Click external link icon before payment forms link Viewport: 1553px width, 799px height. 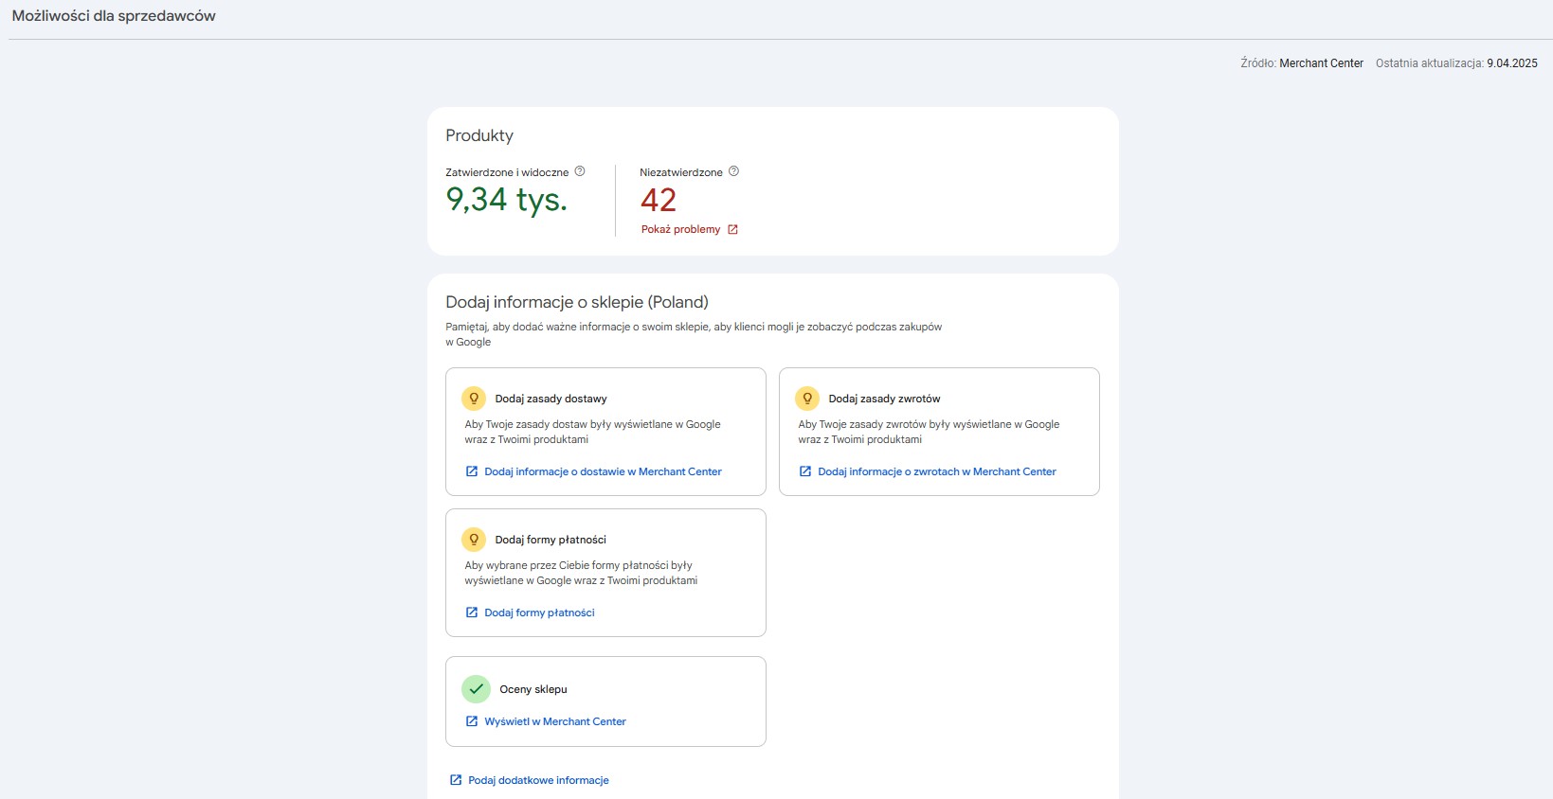click(472, 613)
